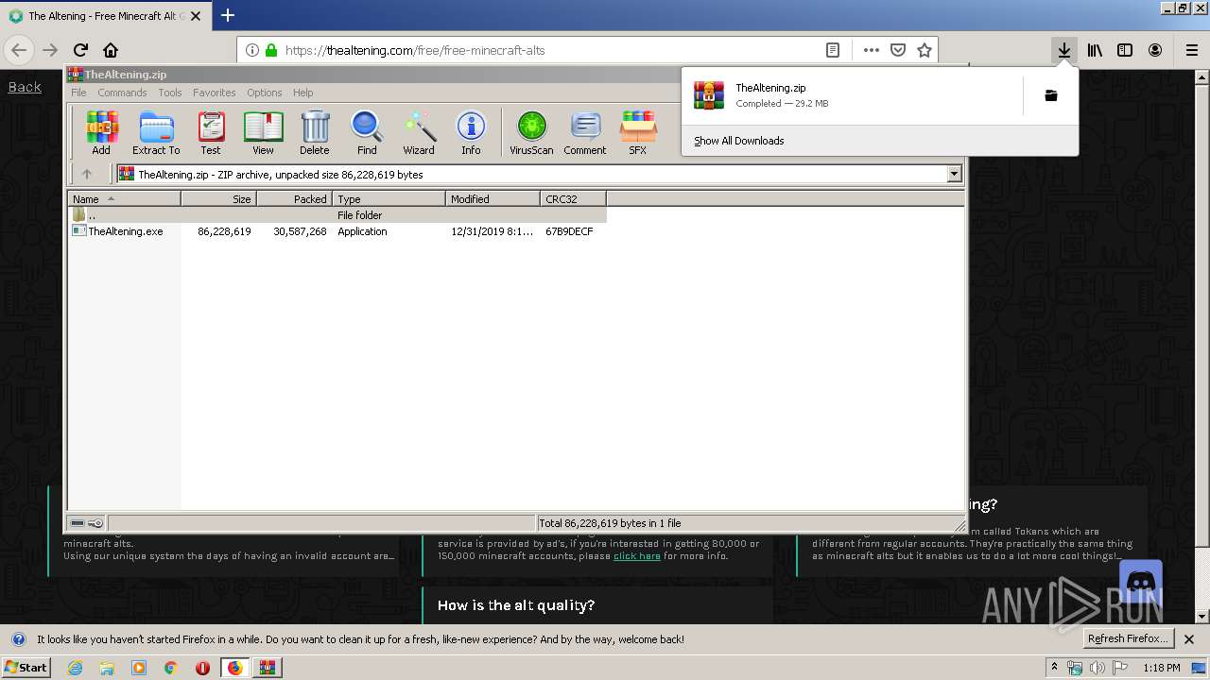This screenshot has width=1210, height=680.
Task: Click the View file icon
Action: point(263,132)
